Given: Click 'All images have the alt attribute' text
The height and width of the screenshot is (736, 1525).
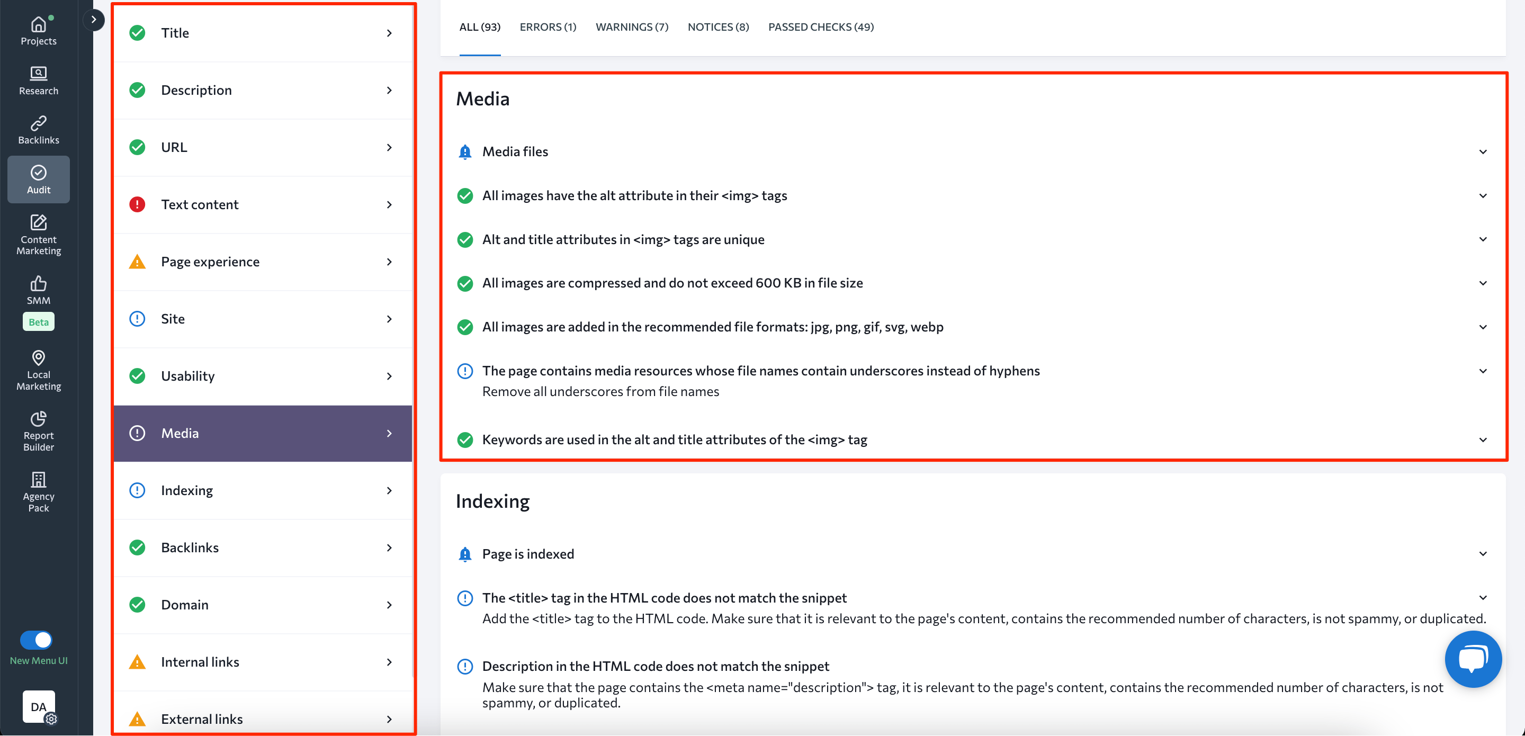Looking at the screenshot, I should (x=635, y=196).
